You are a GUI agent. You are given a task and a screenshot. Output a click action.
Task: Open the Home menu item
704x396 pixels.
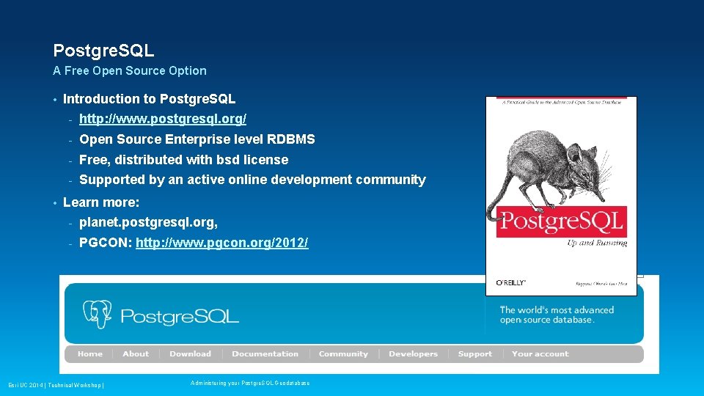(89, 353)
